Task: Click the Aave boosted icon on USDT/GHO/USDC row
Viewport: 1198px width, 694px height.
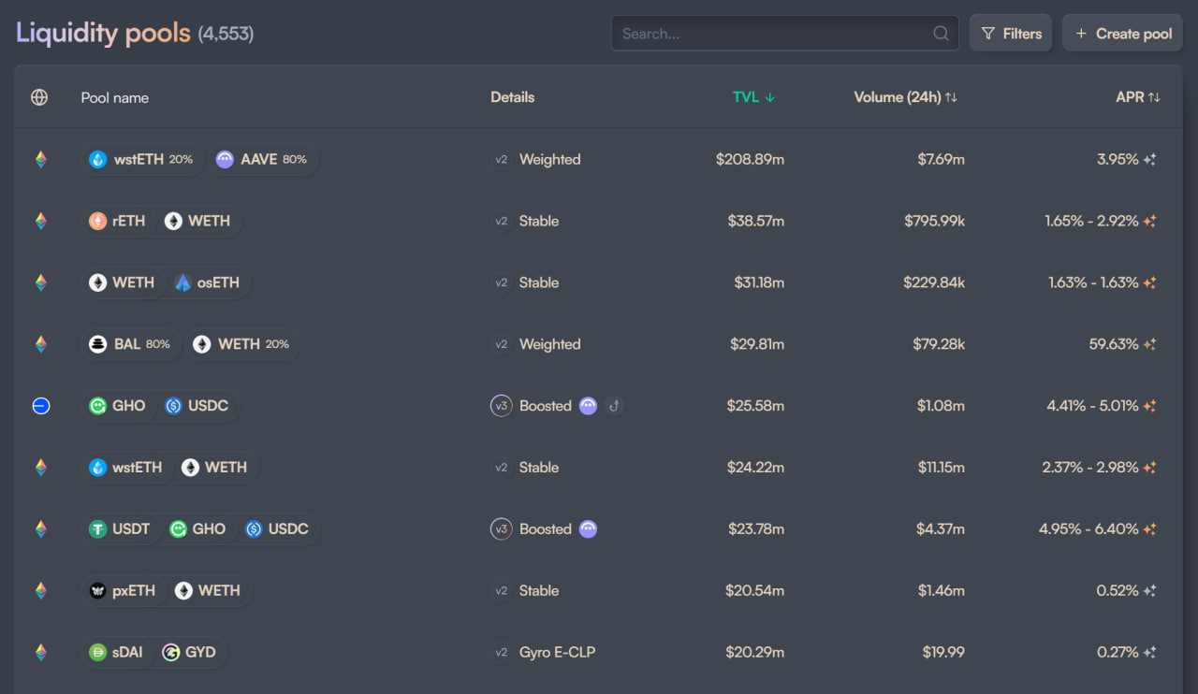Action: click(x=588, y=529)
